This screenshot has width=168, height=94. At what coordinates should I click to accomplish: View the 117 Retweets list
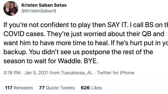[19, 88]
